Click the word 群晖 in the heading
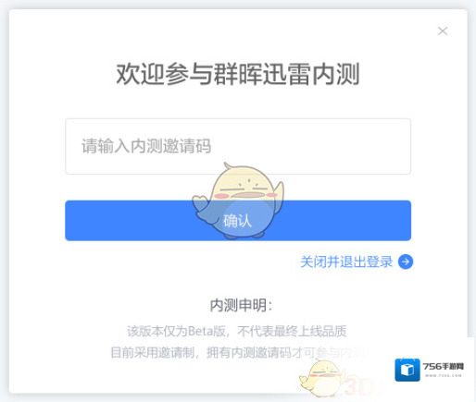The image size is (476, 402). pos(238,74)
